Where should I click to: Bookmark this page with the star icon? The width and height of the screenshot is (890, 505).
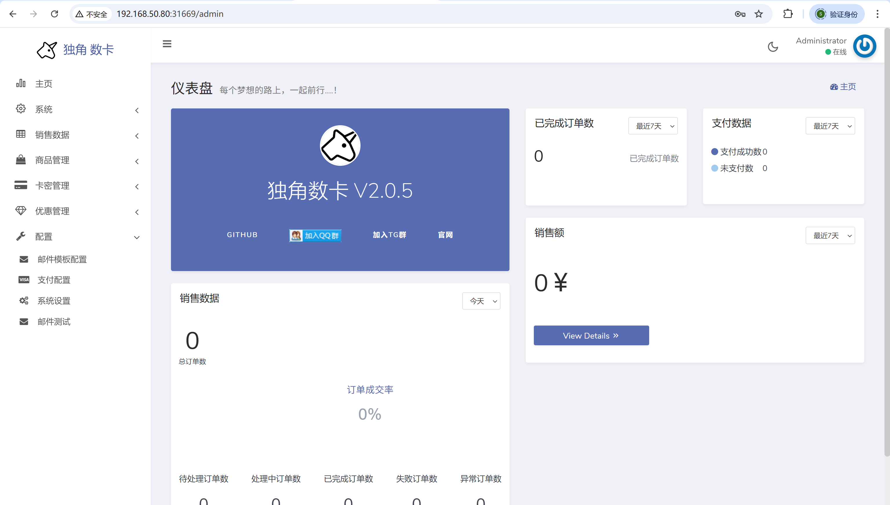point(759,14)
